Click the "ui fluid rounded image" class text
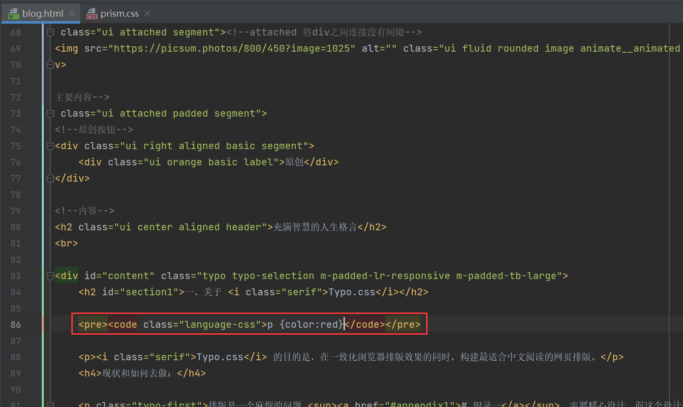683x407 pixels. click(509, 49)
